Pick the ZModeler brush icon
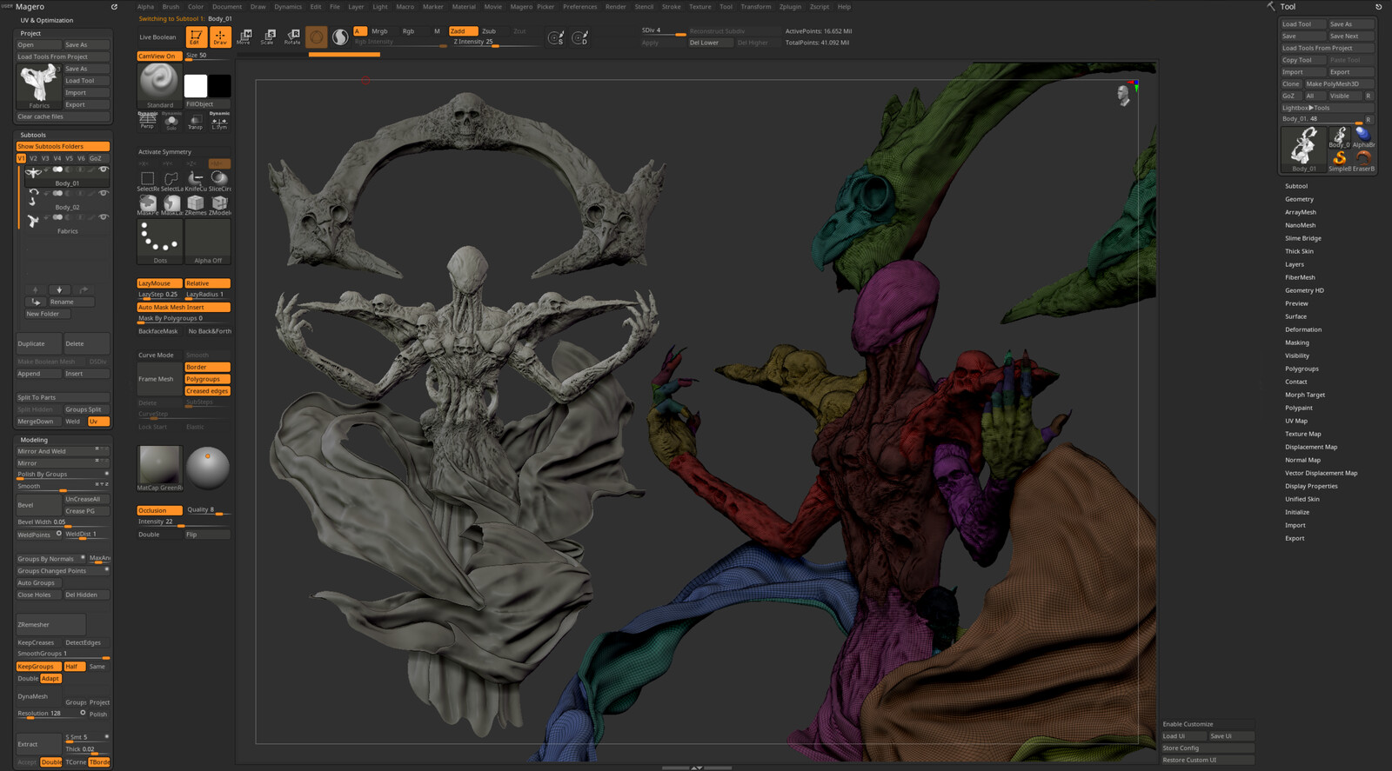Screen dimensions: 1392x771 tap(219, 204)
